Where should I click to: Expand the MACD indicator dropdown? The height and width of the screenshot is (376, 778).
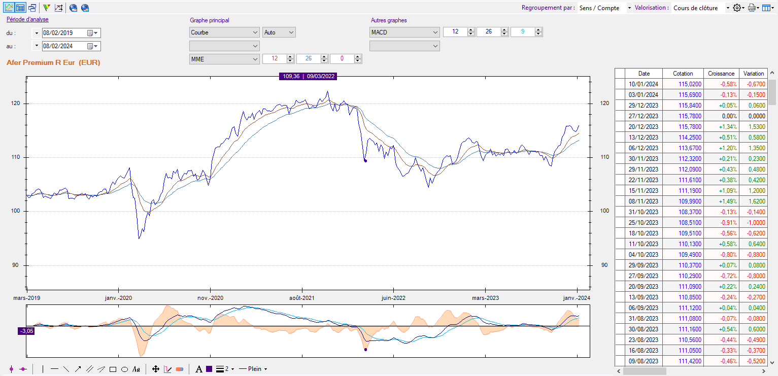[x=404, y=32]
